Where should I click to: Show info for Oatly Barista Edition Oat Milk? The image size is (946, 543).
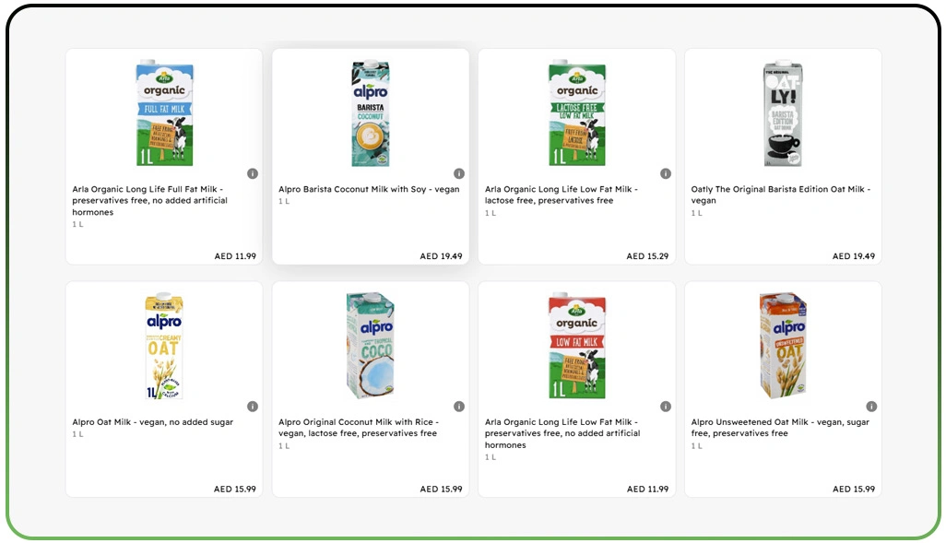[x=872, y=173]
